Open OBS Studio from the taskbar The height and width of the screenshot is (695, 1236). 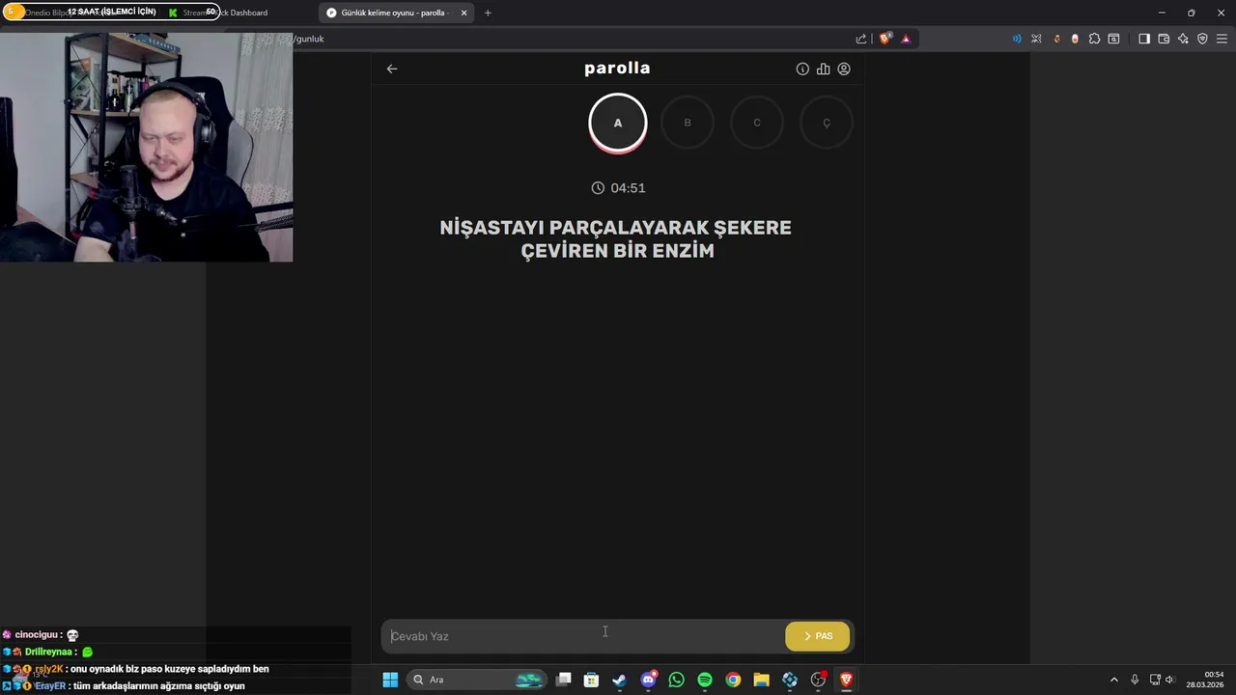pos(818,680)
